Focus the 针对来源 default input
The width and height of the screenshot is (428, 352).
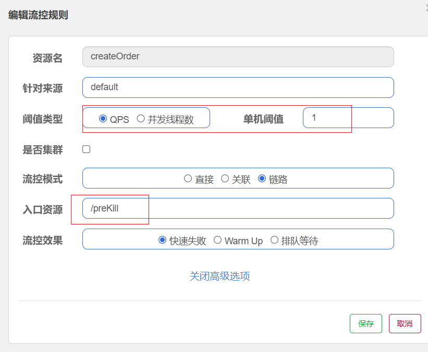click(238, 87)
